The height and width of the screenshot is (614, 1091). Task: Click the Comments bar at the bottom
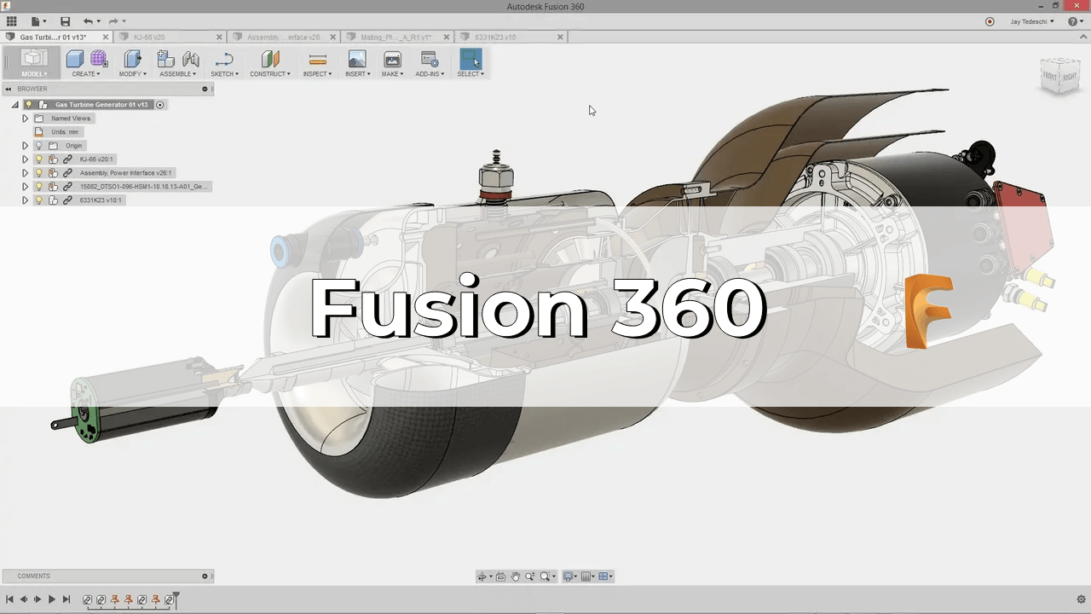(107, 576)
